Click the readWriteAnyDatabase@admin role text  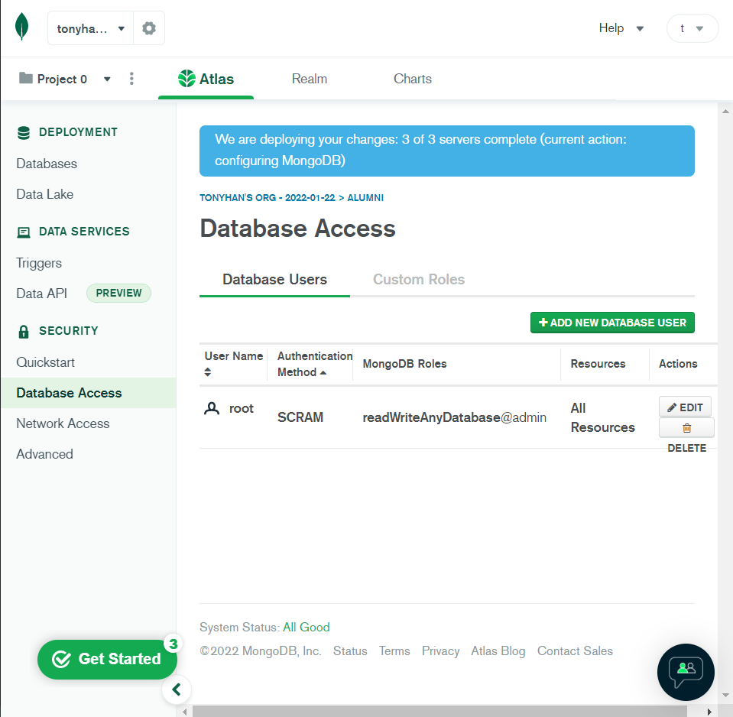pyautogui.click(x=454, y=417)
